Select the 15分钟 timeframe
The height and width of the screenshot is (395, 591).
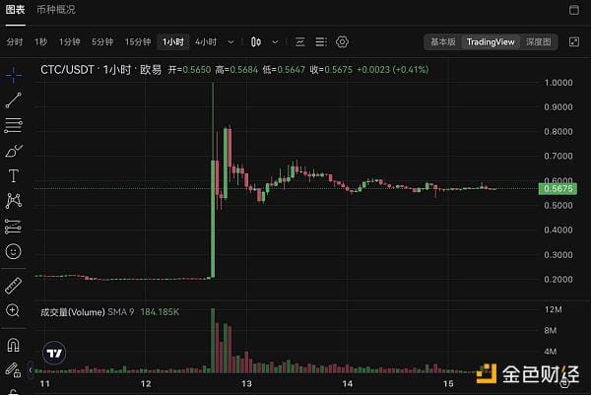138,41
